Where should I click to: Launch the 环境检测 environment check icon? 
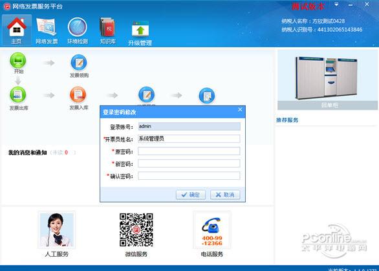click(x=78, y=30)
